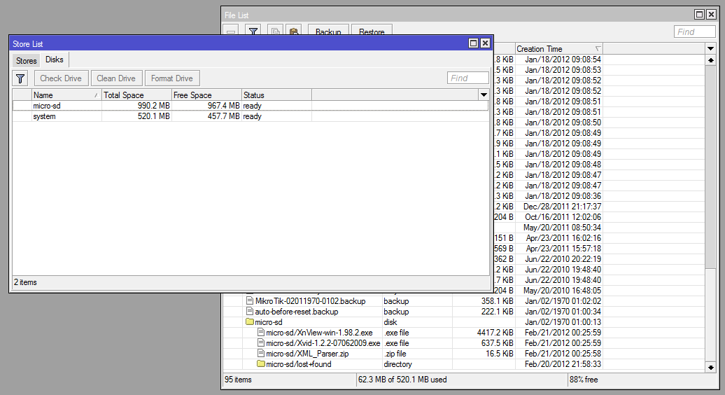Open the column dropdown in Store List
The image size is (725, 395).
tap(484, 95)
